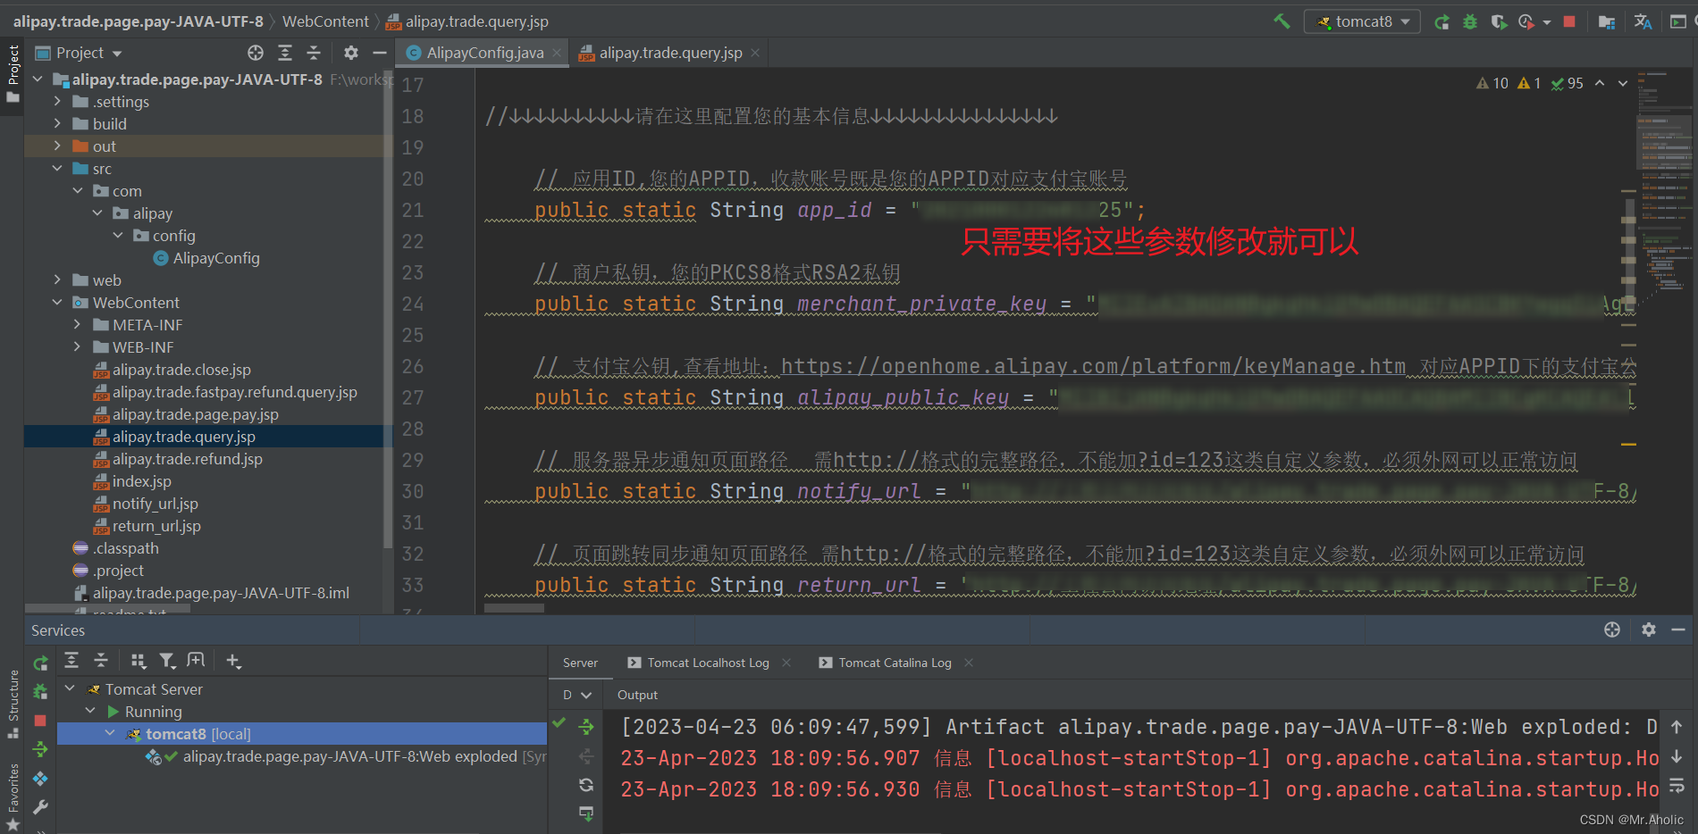
Task: Click the wrench Edit Configuration icon in Services
Action: click(x=40, y=807)
